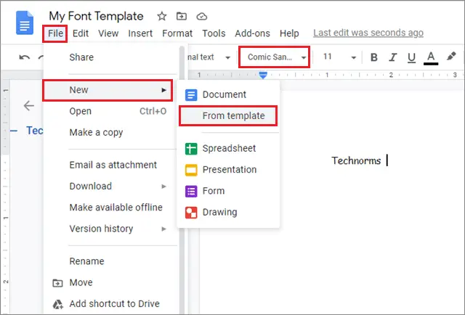Open the View menu
Viewport: 465px width, 315px height.
tap(108, 33)
